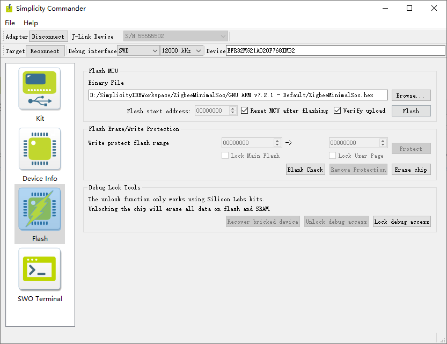Click the Binary File path field

pyautogui.click(x=238, y=96)
